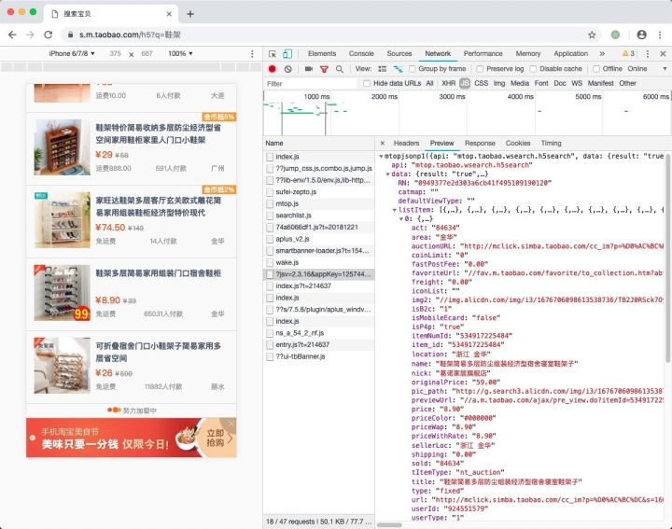This screenshot has height=529, width=672.
Task: Click the browser back arrow
Action: (x=12, y=35)
